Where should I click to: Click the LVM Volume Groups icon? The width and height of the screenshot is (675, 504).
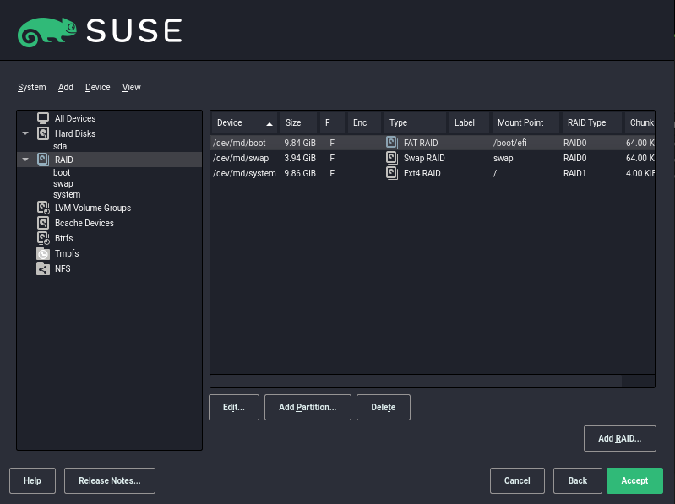[x=43, y=208]
